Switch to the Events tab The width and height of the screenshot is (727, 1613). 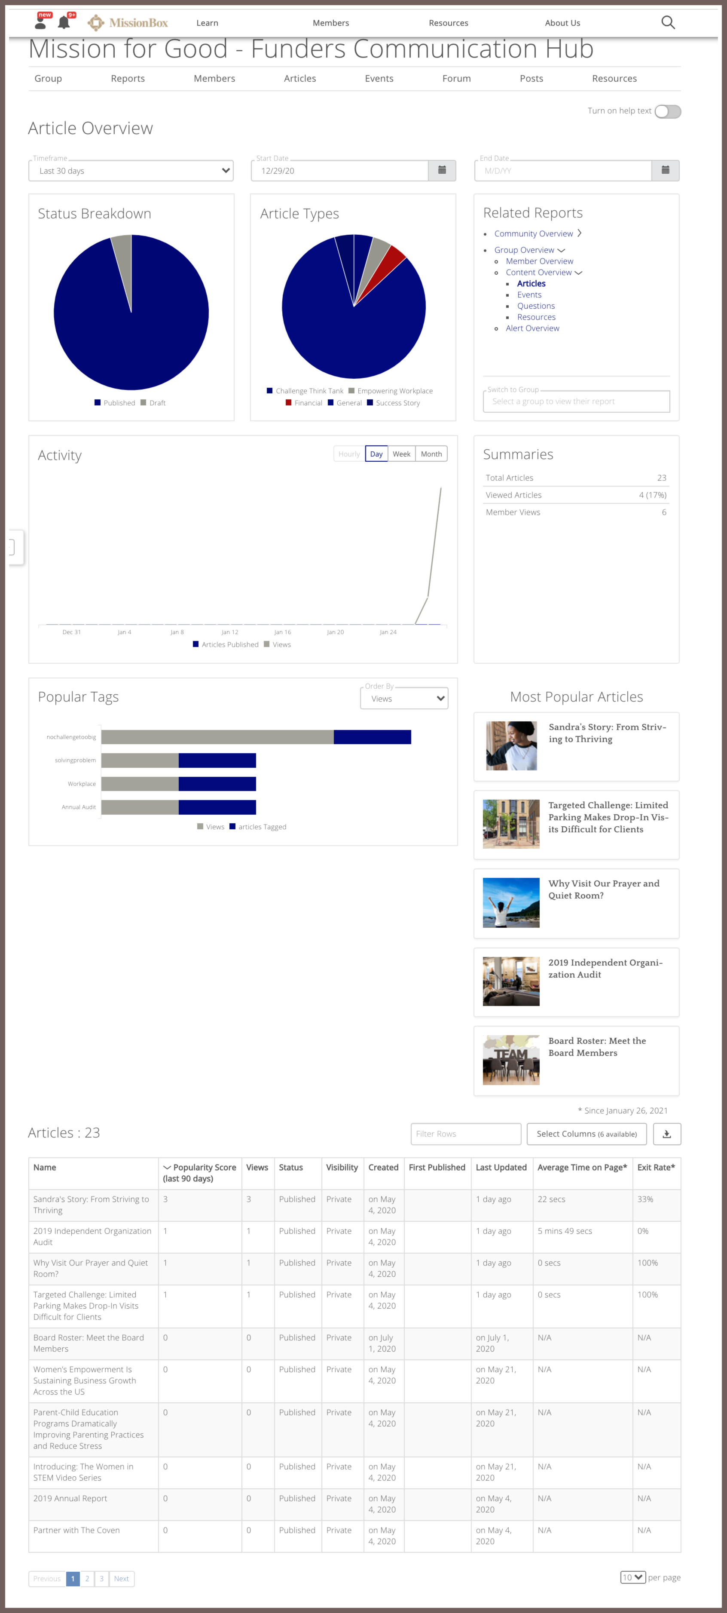(x=379, y=78)
